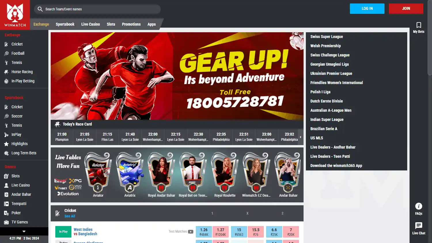Click the JOIN button
Image resolution: width=432 pixels, height=243 pixels.
(x=406, y=9)
